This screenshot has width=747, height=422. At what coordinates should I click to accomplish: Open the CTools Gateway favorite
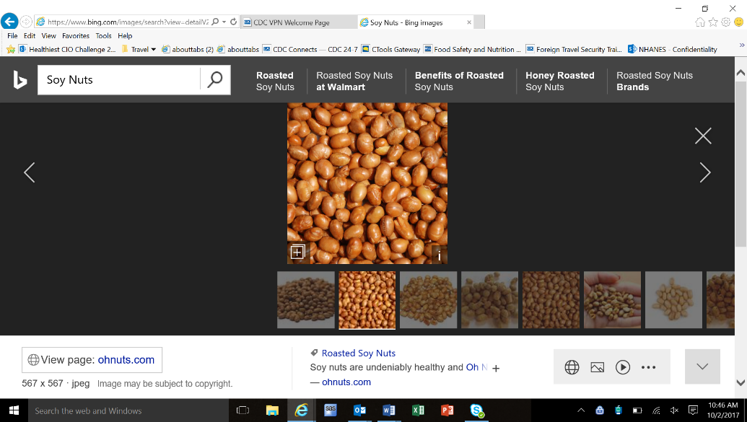coord(390,49)
